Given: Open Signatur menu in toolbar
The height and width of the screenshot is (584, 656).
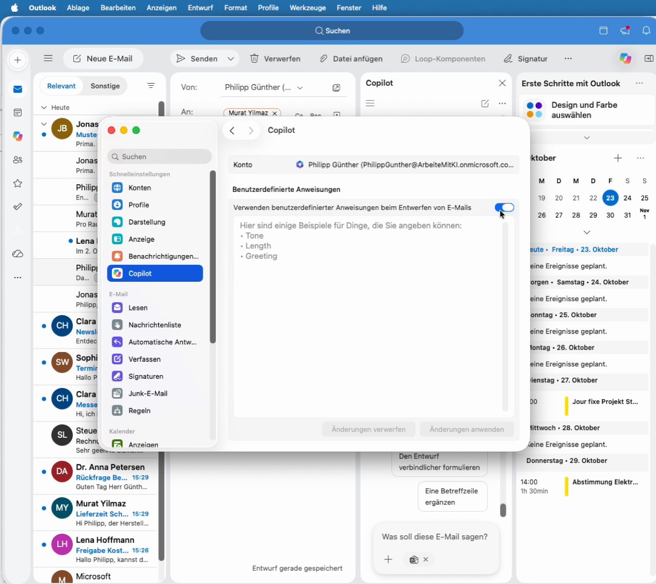Looking at the screenshot, I should tap(526, 59).
